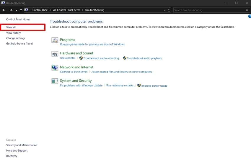Screen dimensions: 251x161
Task: Open the Hardware and Sound category
Action: pos(76,53)
